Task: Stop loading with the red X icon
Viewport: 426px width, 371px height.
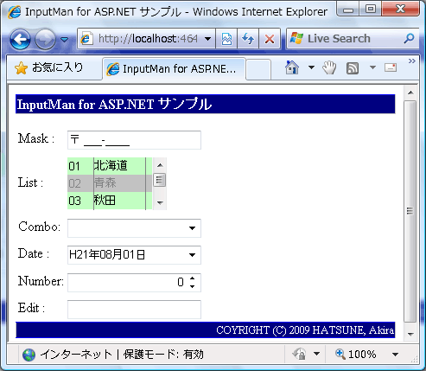Action: point(270,39)
